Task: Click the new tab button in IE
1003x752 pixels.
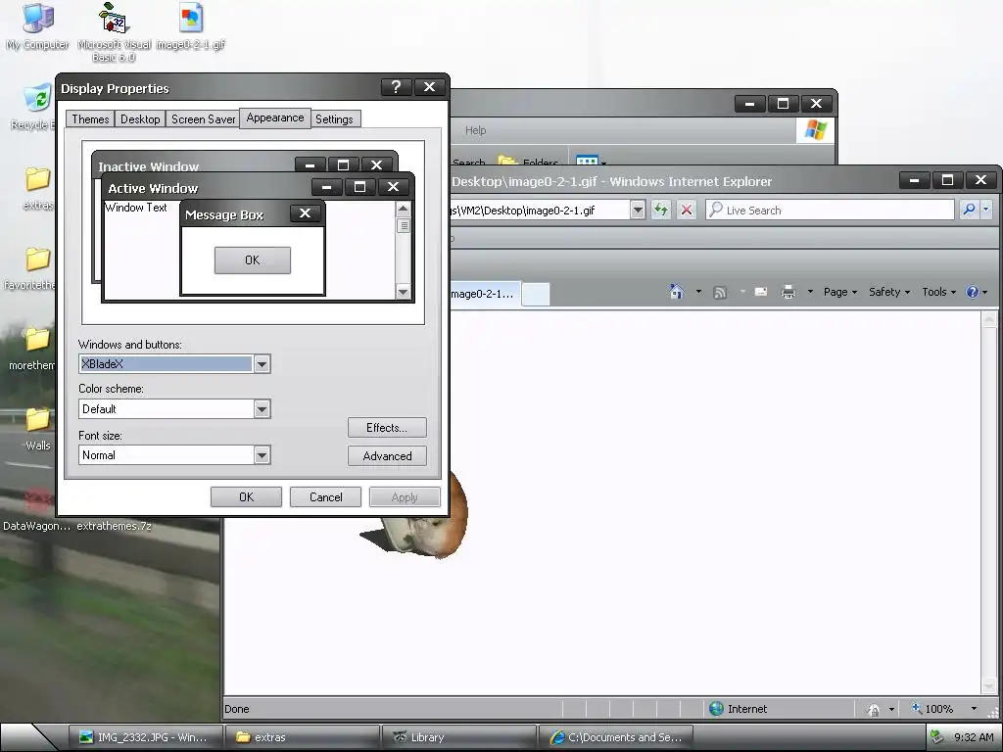Action: [x=536, y=294]
